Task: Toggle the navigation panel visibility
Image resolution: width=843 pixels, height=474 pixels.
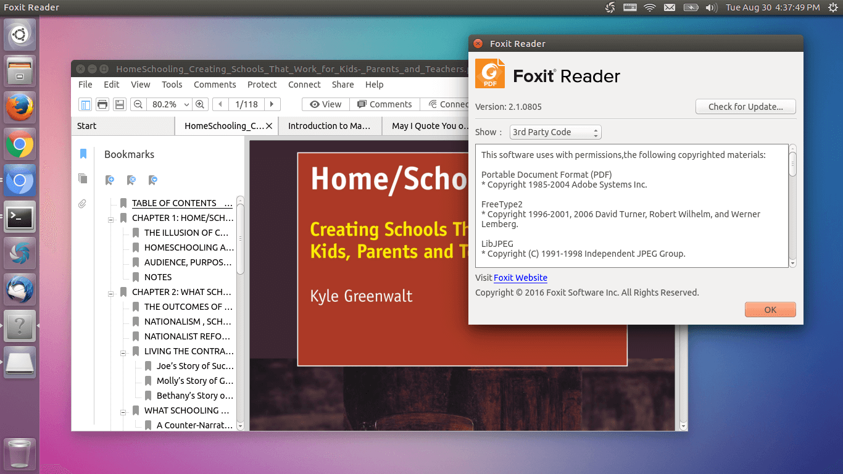Action: click(x=85, y=104)
